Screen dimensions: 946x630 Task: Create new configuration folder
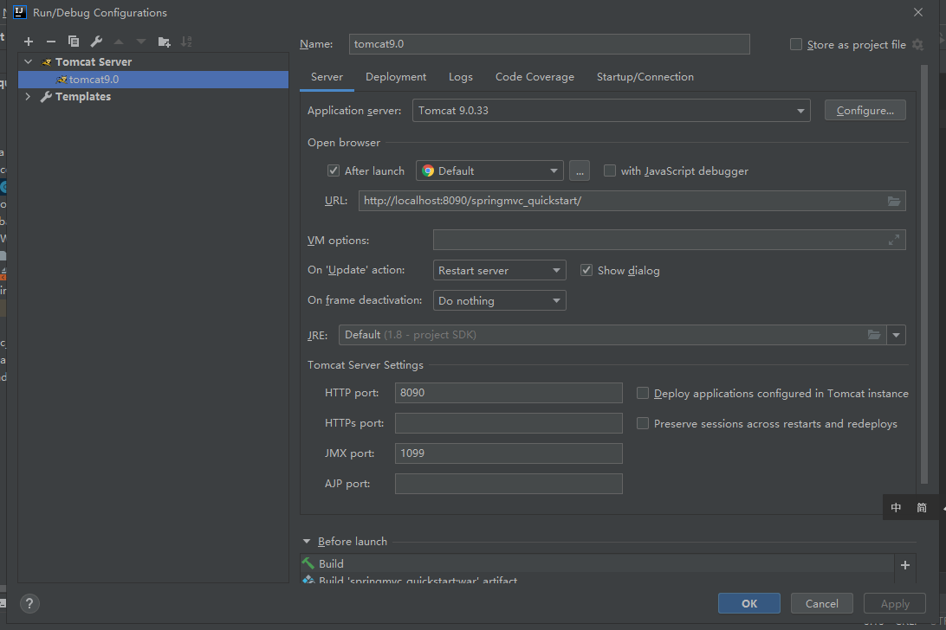click(x=164, y=42)
